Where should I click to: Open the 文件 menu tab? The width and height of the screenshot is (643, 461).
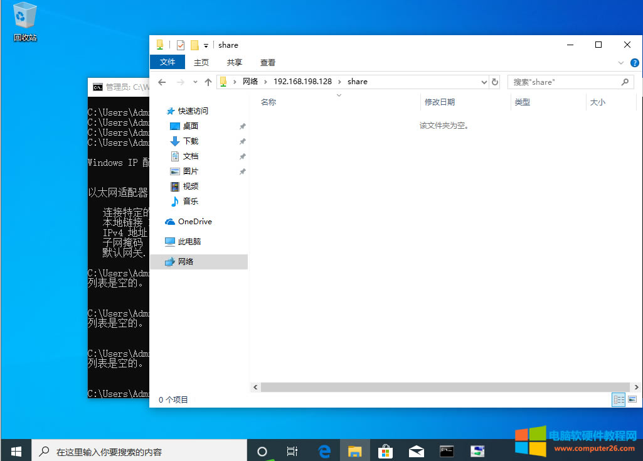pos(167,62)
